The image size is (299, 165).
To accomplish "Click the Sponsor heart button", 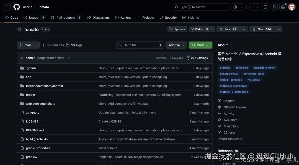I will [177, 29].
